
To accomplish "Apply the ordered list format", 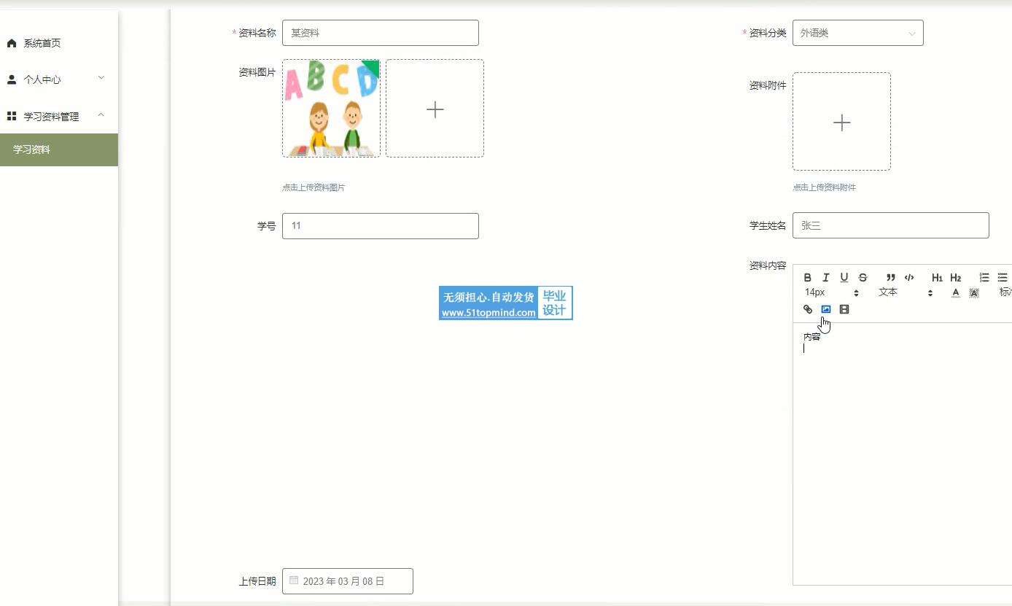I will 984,277.
